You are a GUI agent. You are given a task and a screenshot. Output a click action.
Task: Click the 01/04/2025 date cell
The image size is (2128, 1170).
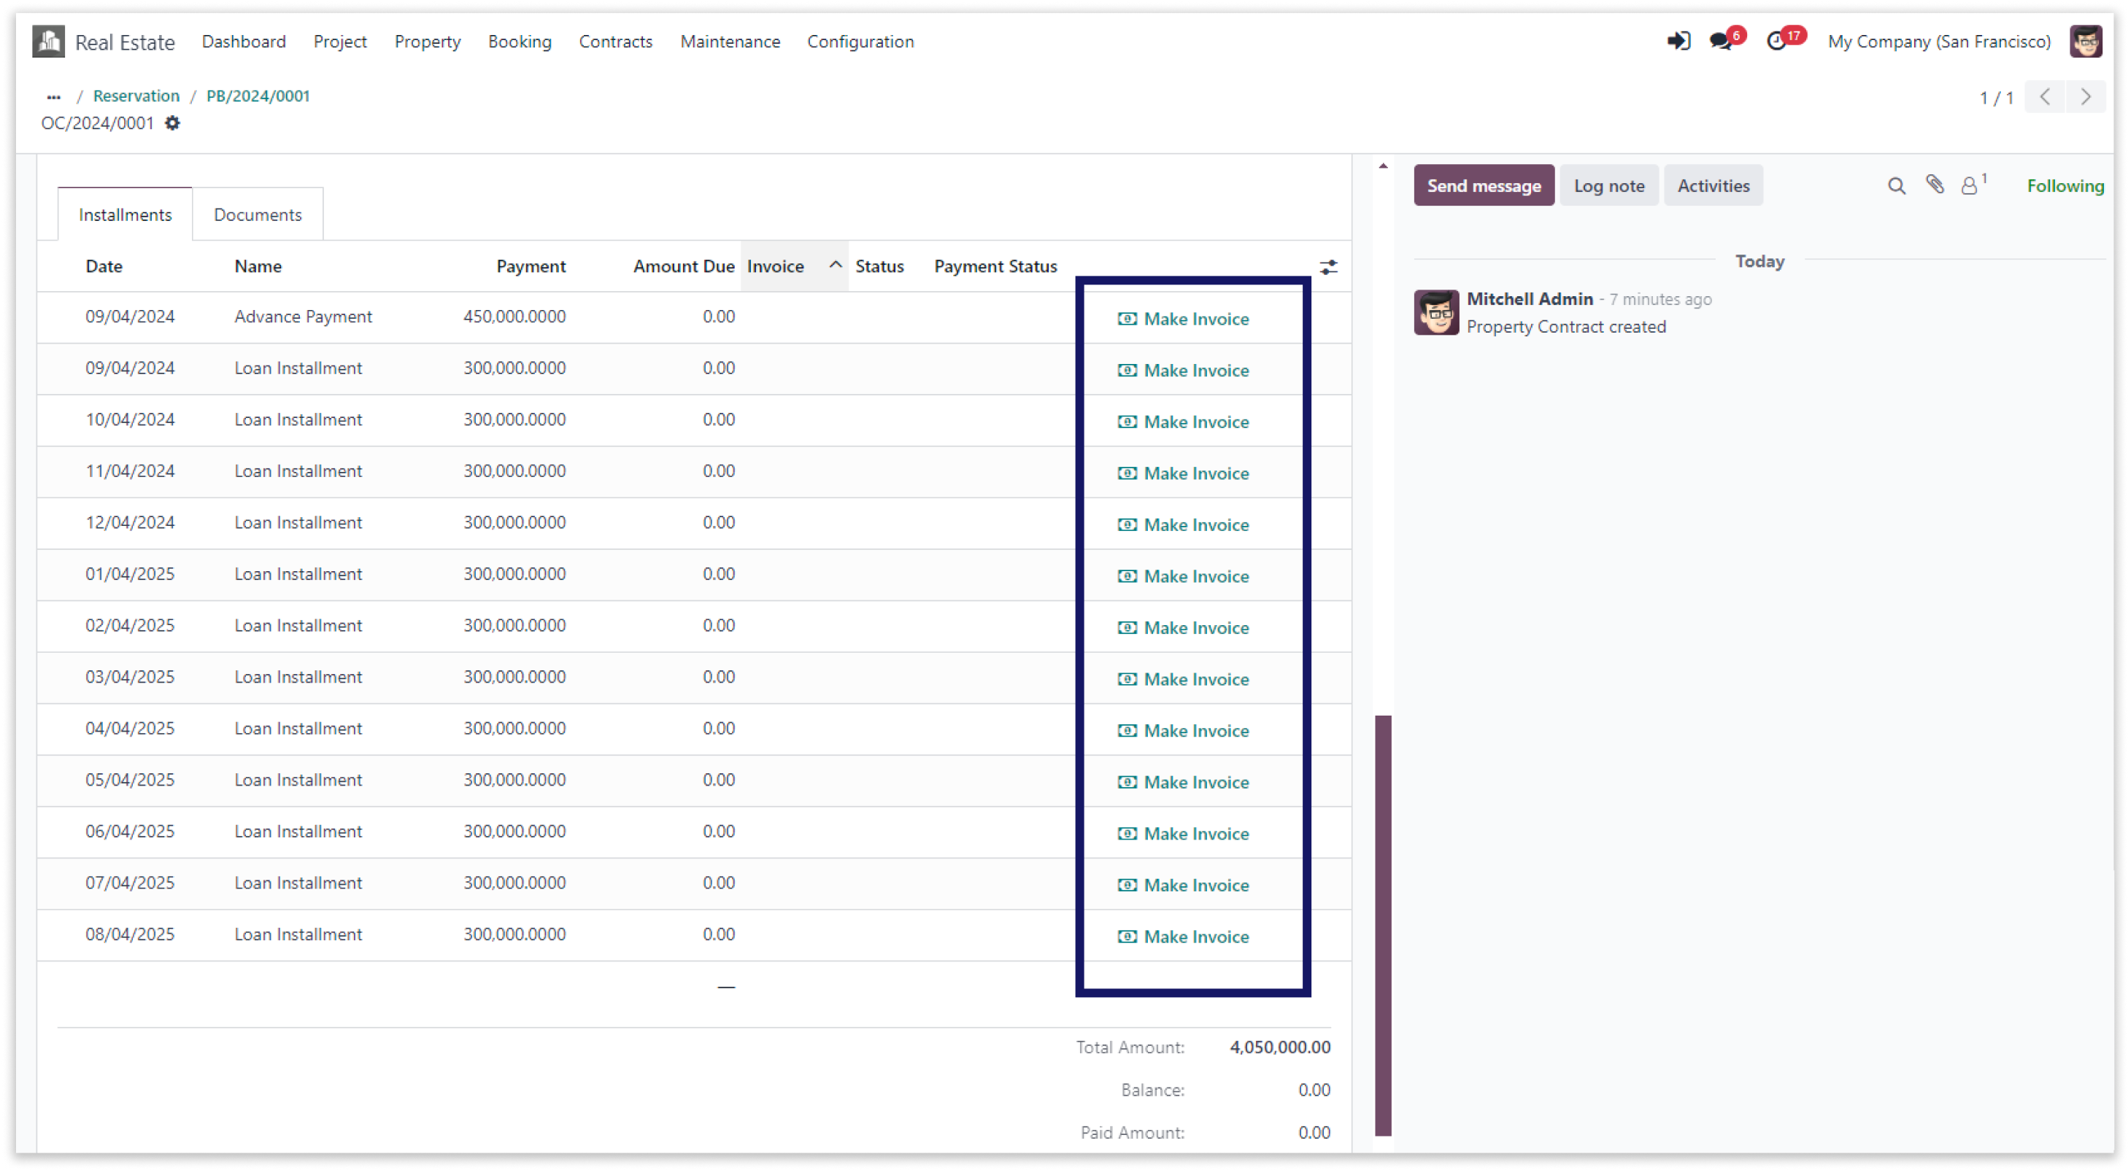coord(130,574)
